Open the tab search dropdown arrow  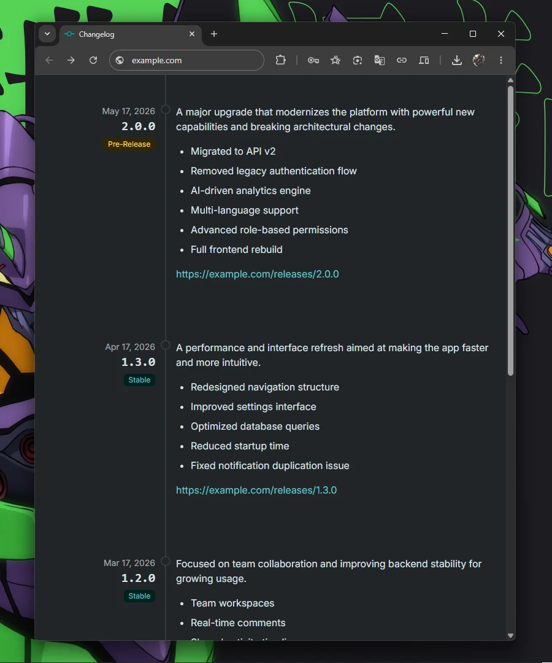(47, 34)
